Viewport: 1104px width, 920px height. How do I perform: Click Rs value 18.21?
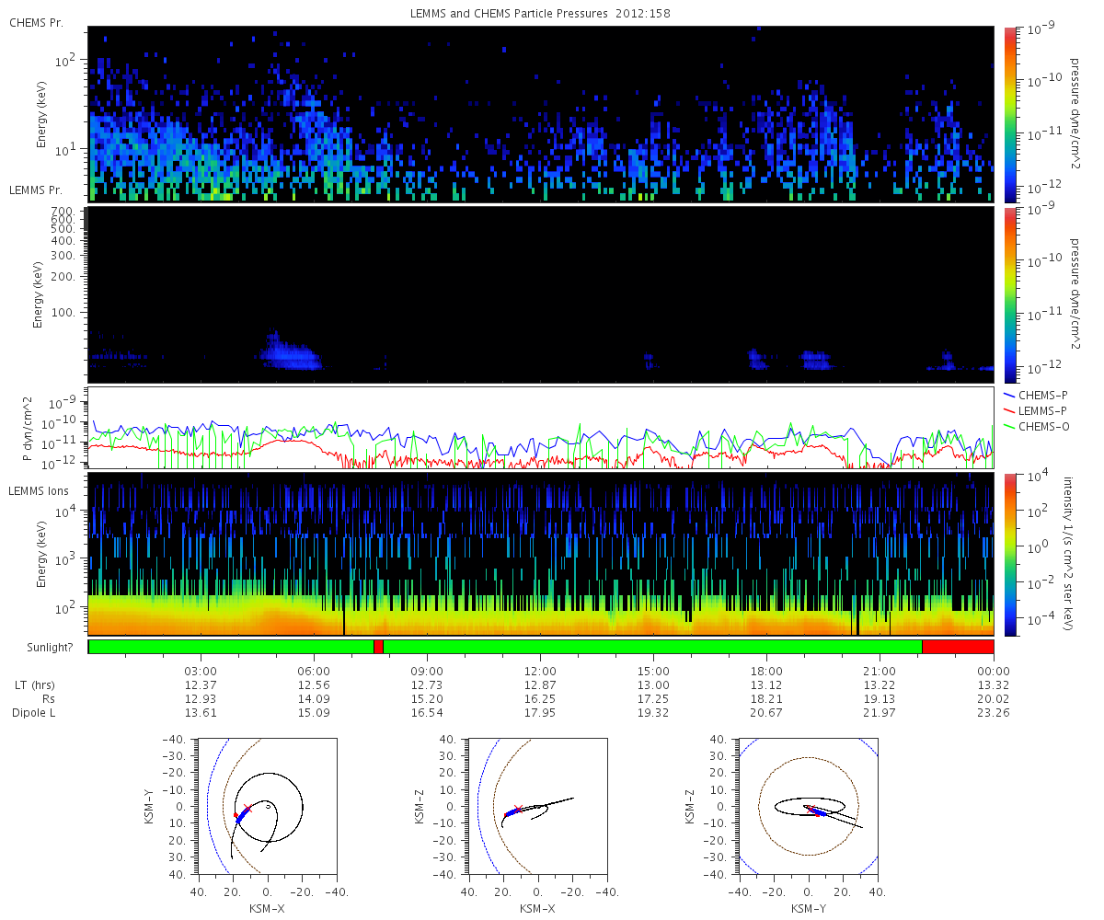767,699
